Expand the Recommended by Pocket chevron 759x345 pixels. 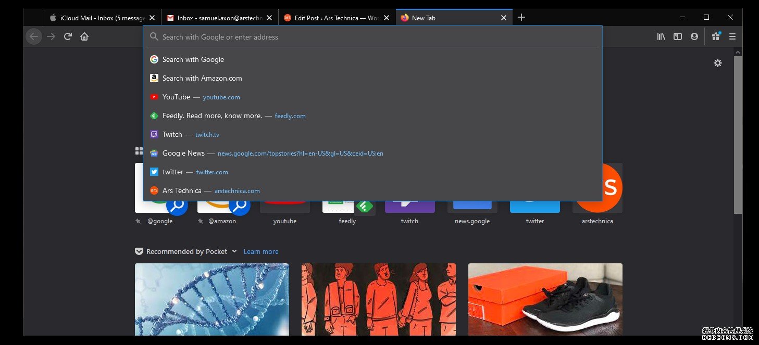pos(234,251)
